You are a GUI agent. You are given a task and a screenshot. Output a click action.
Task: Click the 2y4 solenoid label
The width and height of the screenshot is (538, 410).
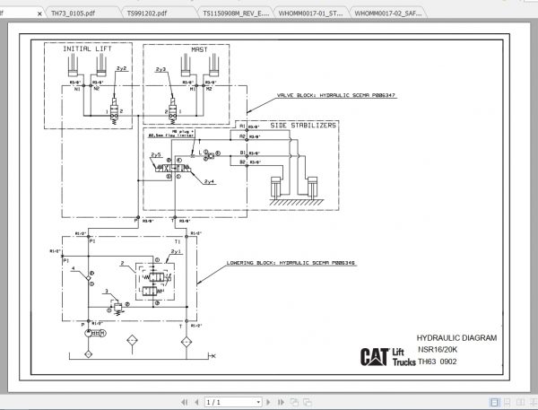[x=210, y=181]
